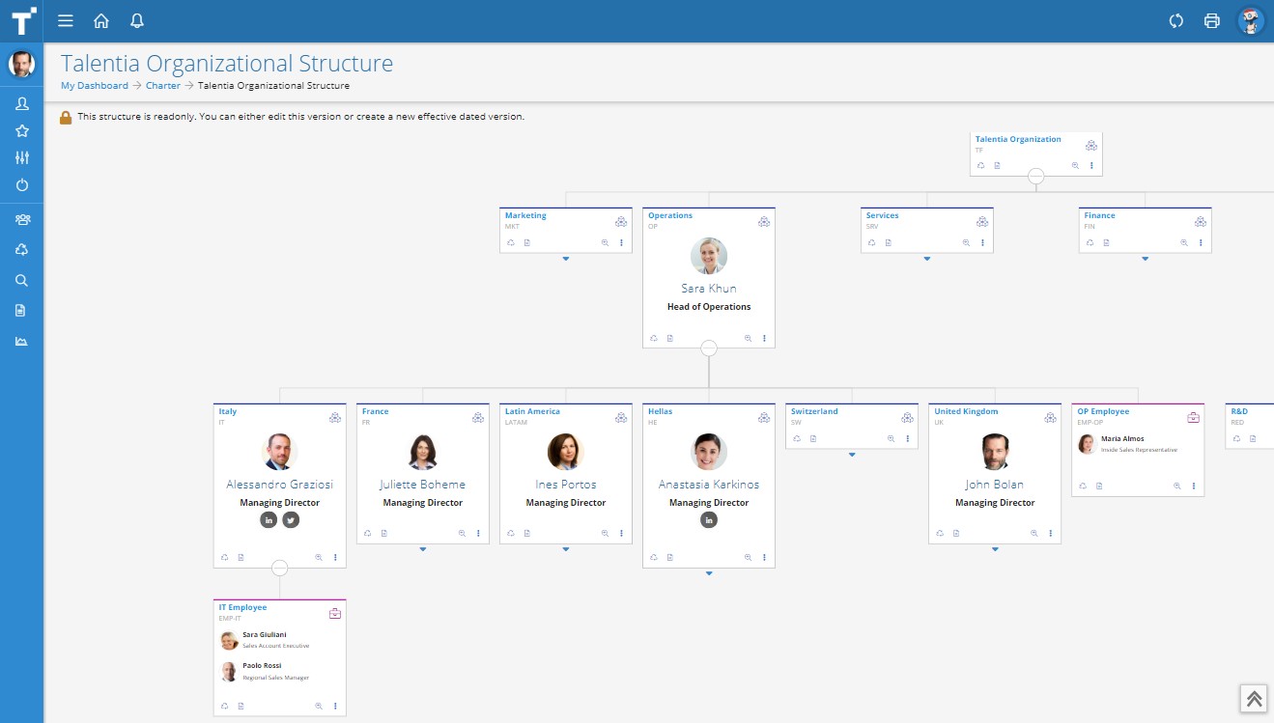
Task: Expand the Latin America node arrow
Action: (566, 549)
